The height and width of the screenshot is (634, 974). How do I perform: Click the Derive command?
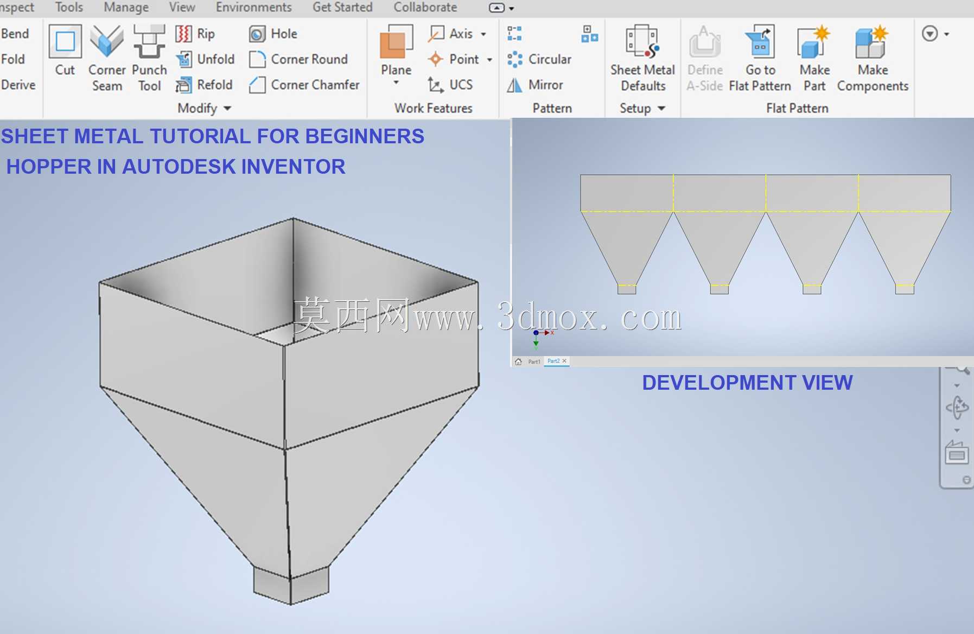click(18, 85)
